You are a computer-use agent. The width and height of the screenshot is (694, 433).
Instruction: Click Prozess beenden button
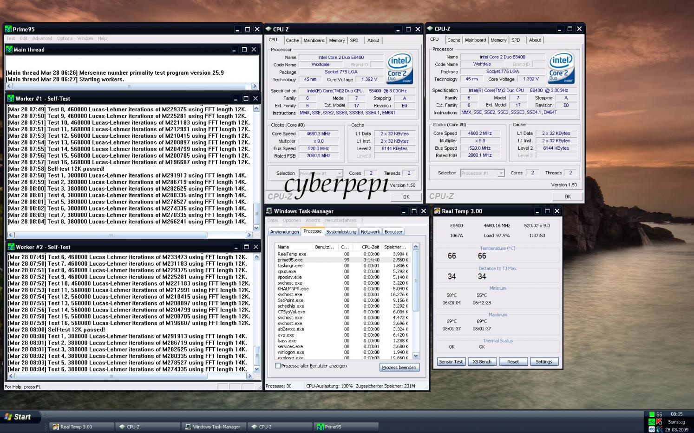(x=399, y=367)
